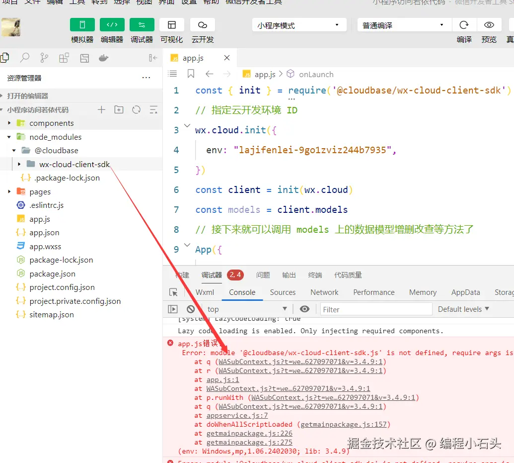Image resolution: width=514 pixels, height=463 pixels.
Task: Switch to the 终端 terminal tab
Action: [315, 275]
